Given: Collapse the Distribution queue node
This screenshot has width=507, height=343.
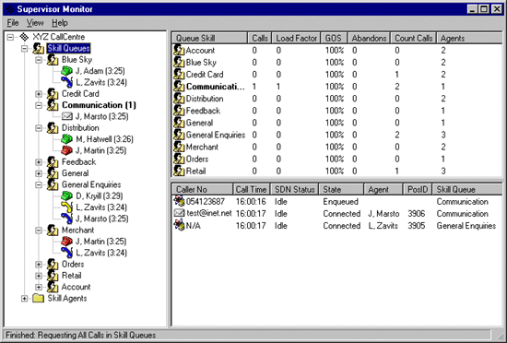Looking at the screenshot, I should pos(39,128).
